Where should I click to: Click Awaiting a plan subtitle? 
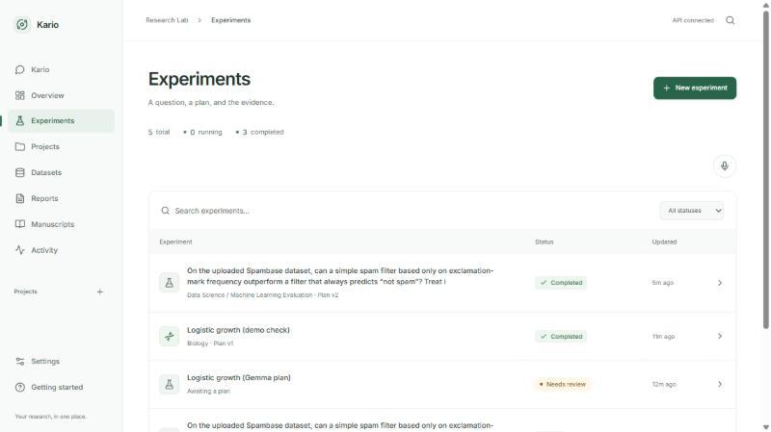[x=208, y=392]
